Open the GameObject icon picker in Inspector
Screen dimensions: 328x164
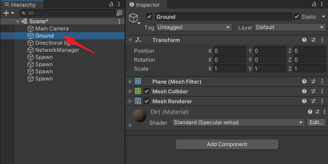point(135,18)
